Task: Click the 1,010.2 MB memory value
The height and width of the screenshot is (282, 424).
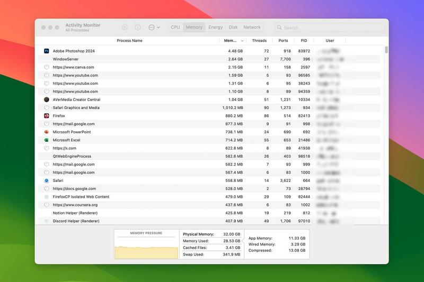Action: click(233, 108)
